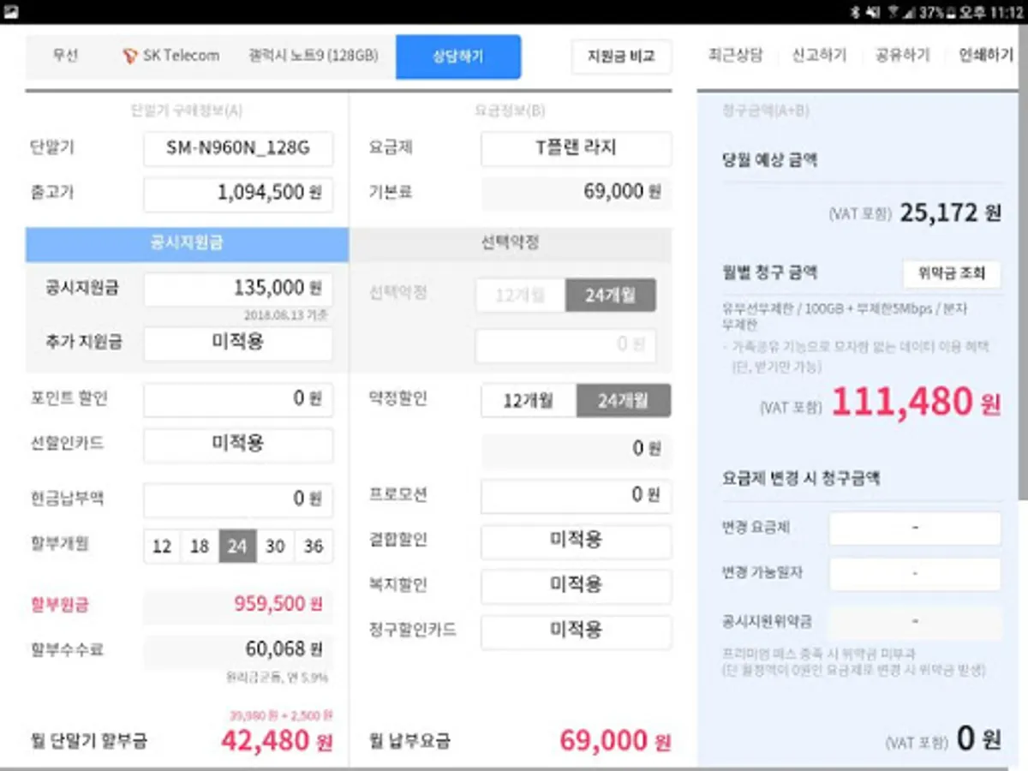Tap the Bluetooth status bar icon
The width and height of the screenshot is (1028, 771).
point(857,12)
